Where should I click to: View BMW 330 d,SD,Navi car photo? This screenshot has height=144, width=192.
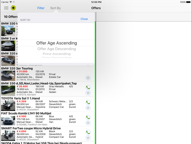click(8, 91)
